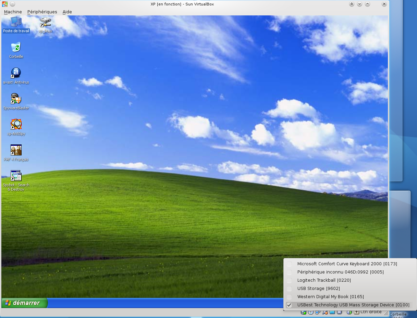This screenshot has width=417, height=318.
Task: Open the xp_linux network drive shortcut
Action: [x=45, y=22]
